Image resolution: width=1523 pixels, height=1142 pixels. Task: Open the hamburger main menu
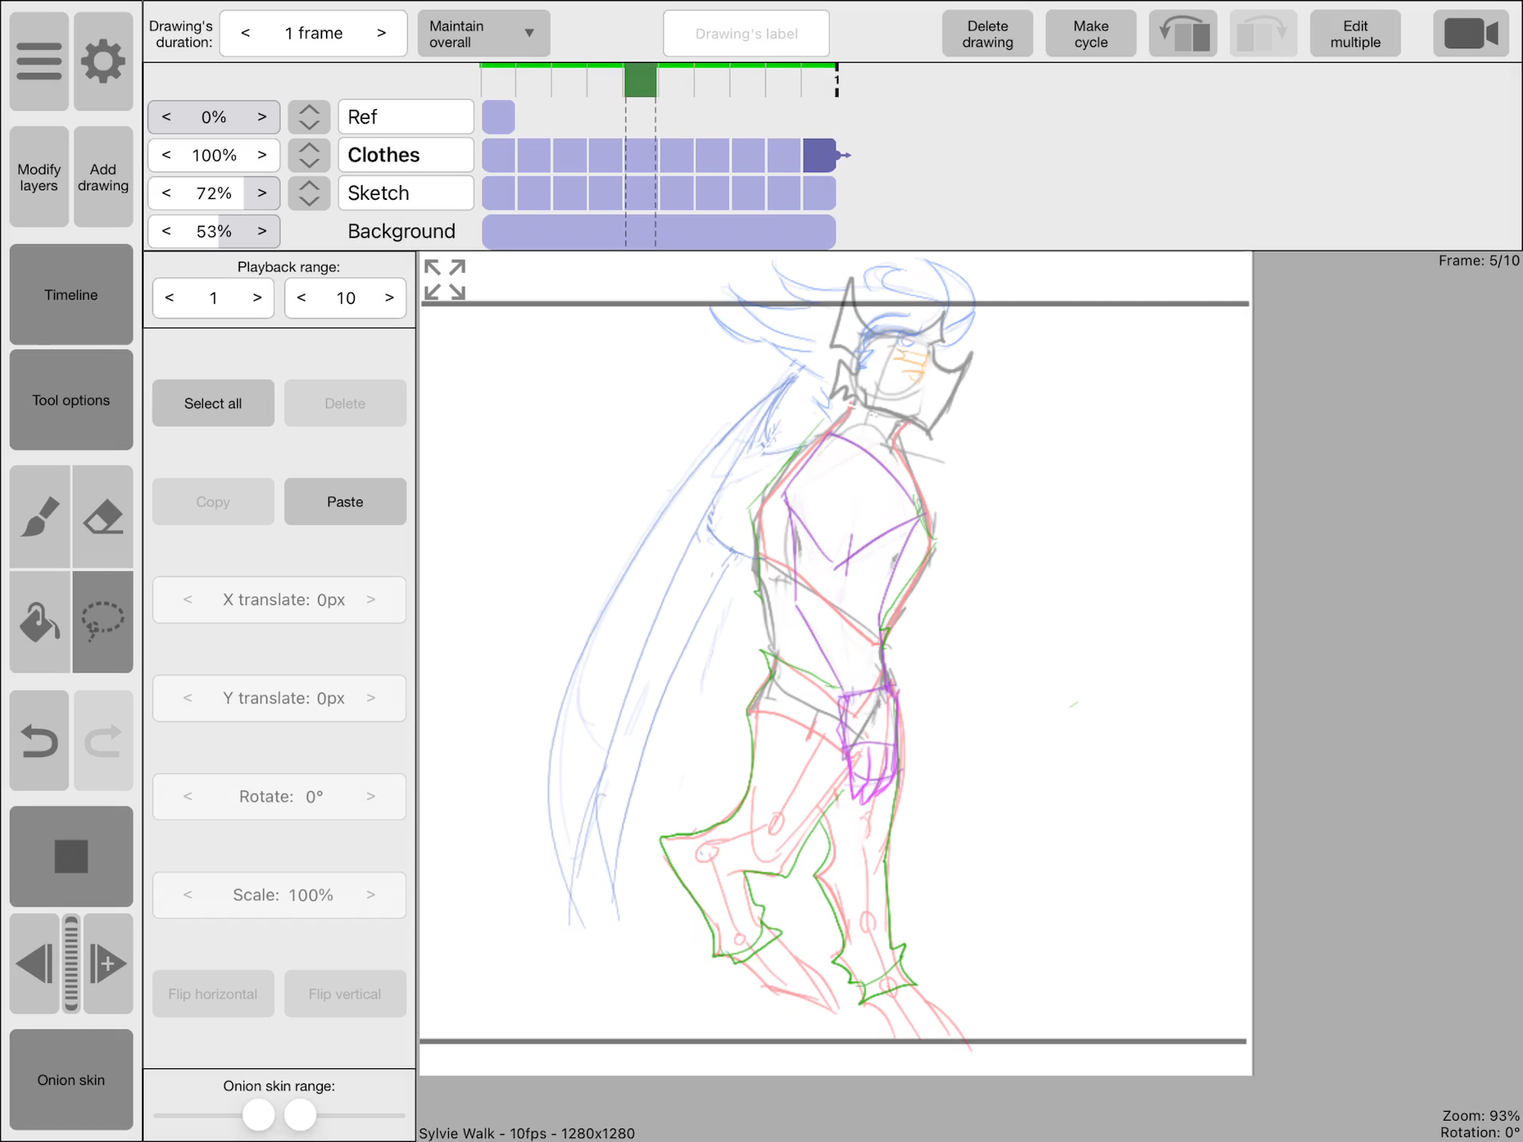tap(39, 61)
